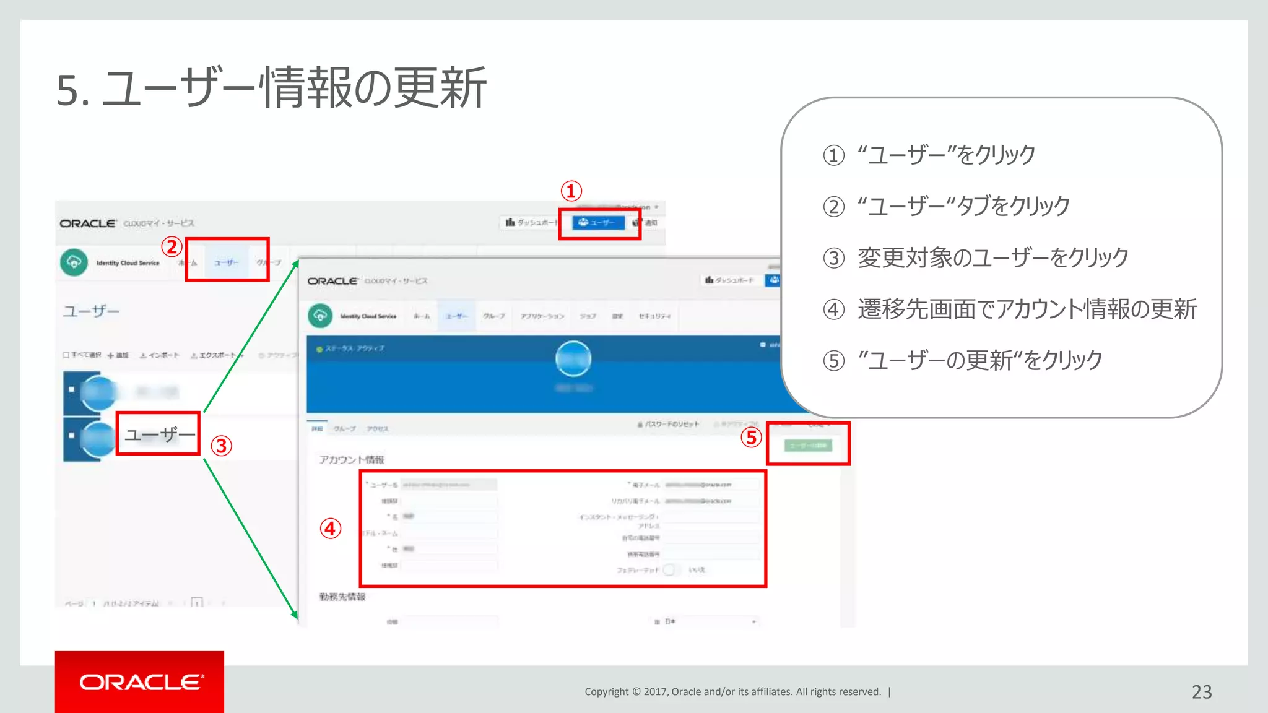Image resolution: width=1268 pixels, height=713 pixels.
Task: Click the ミドル・ネーム input field
Action: tap(449, 533)
